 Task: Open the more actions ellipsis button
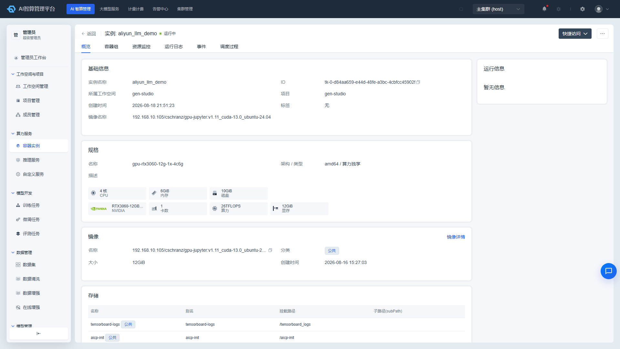click(x=603, y=34)
